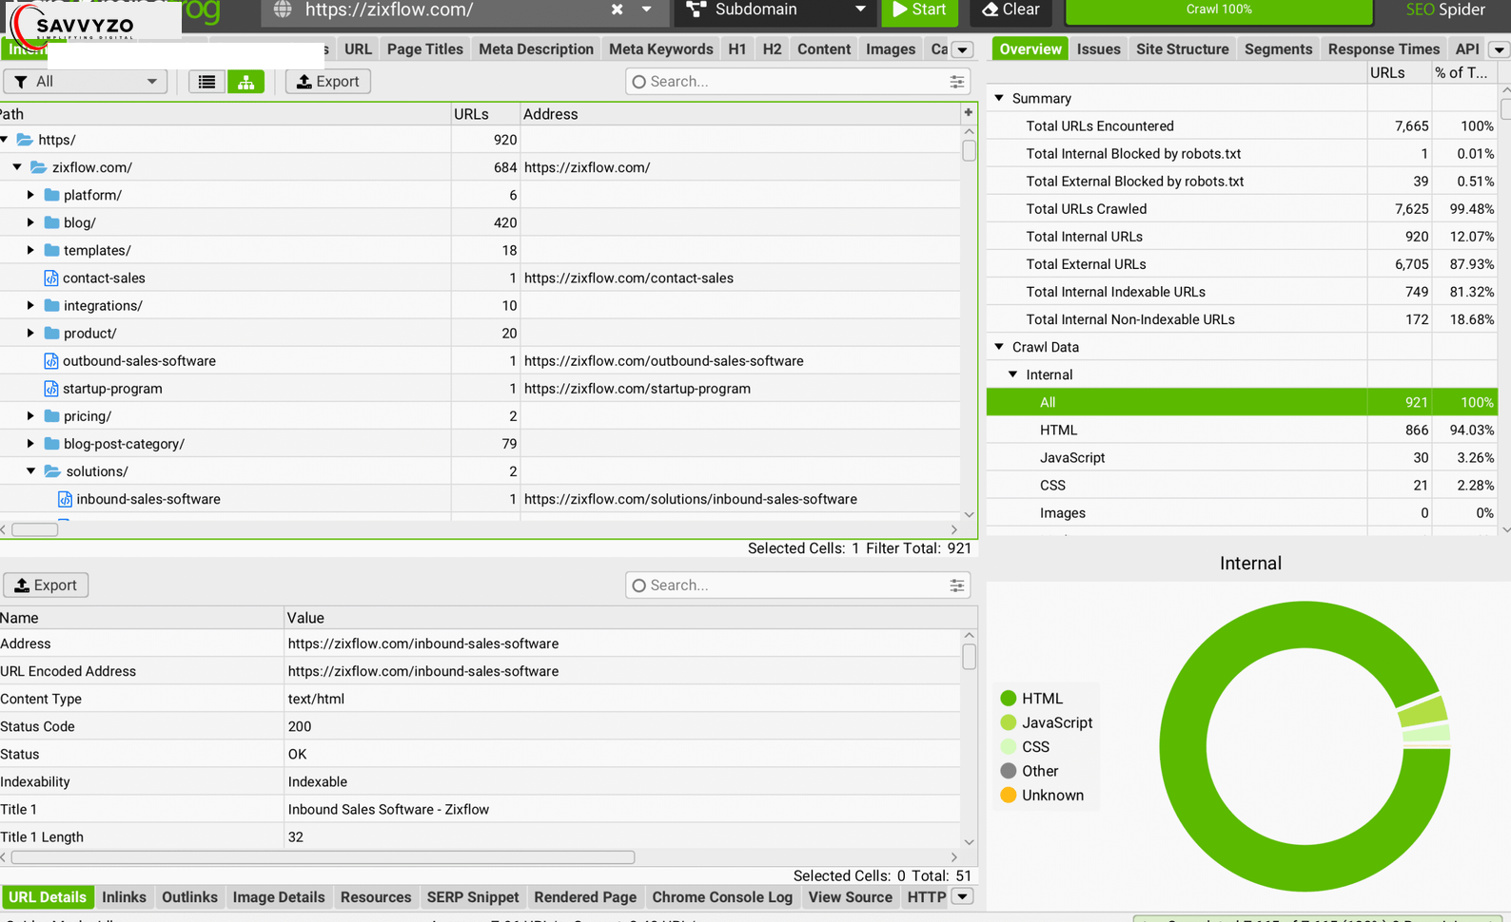Viewport: 1511px width, 922px height.
Task: Click the Unknown legend color swatch
Action: (1009, 796)
